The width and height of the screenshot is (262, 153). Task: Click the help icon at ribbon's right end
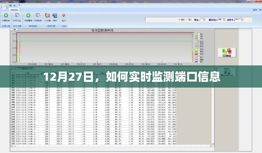260,10
